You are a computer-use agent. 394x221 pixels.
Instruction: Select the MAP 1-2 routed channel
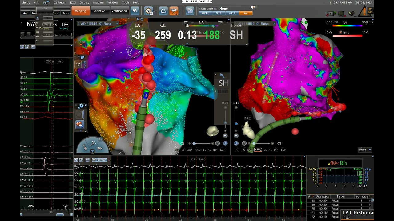205,13
